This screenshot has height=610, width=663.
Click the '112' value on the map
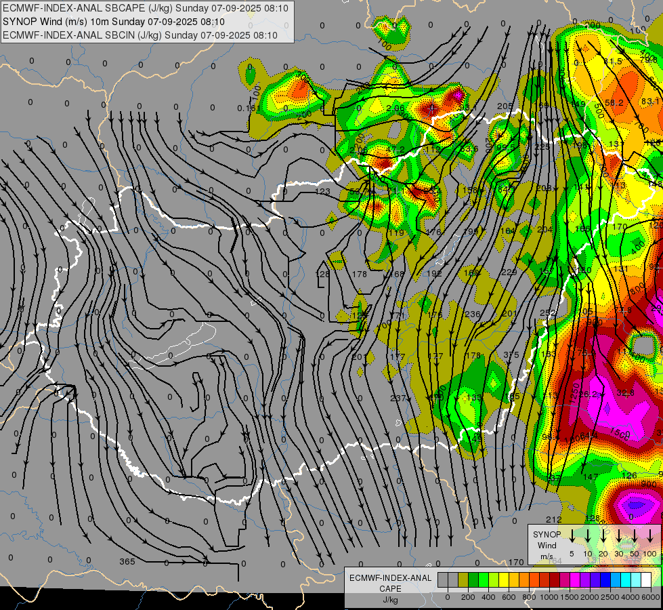coord(433,149)
